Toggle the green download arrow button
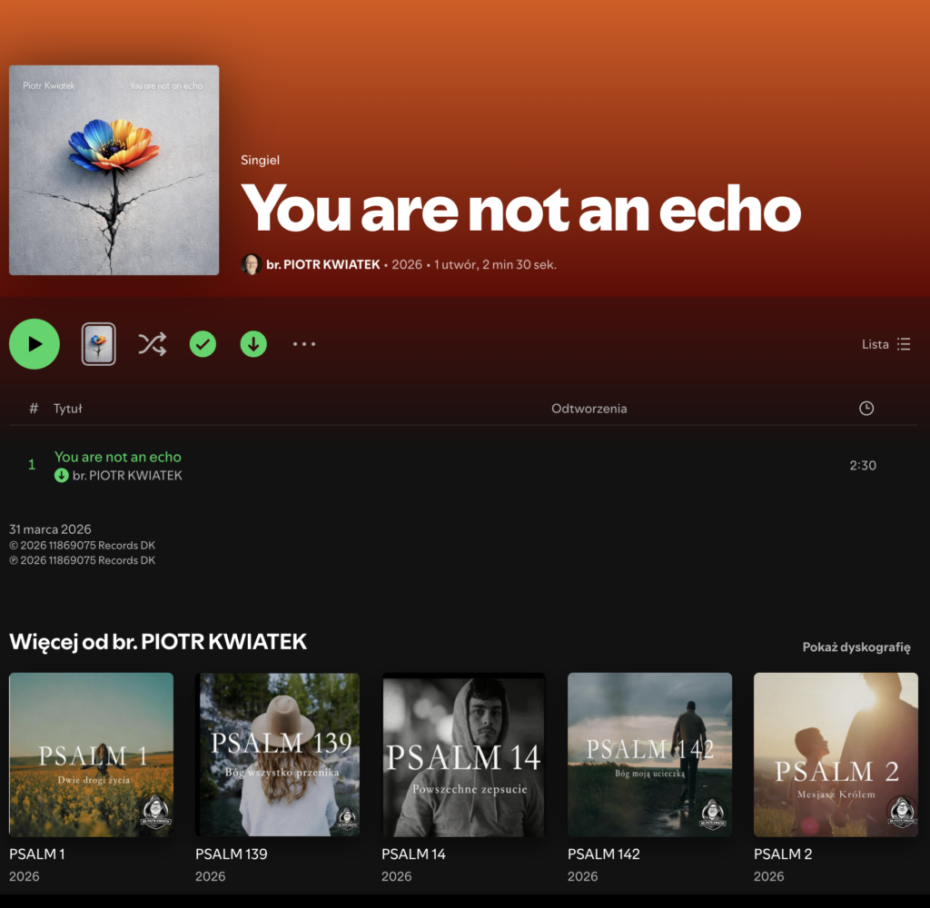The width and height of the screenshot is (930, 908). tap(253, 344)
